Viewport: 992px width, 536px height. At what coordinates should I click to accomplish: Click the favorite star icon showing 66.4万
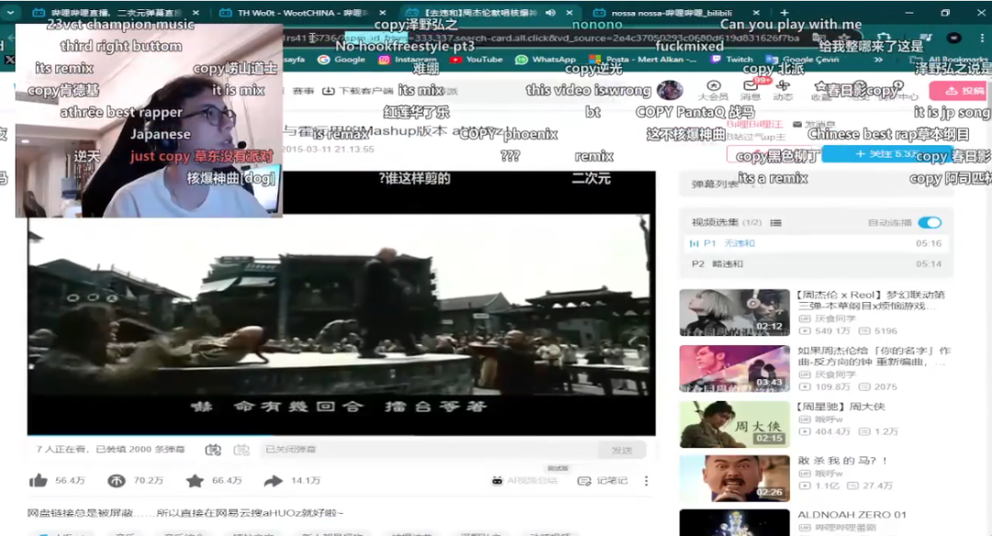coord(195,481)
